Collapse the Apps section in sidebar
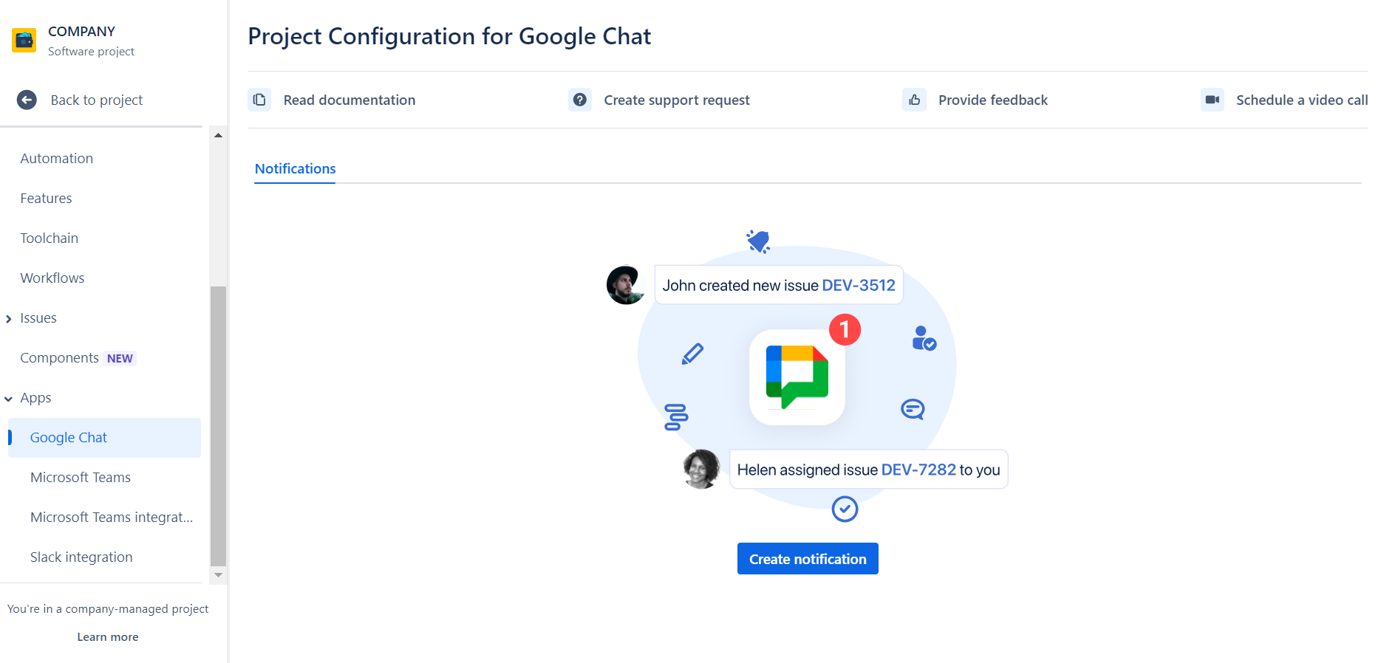Screen dimensions: 1381x663 9,399
